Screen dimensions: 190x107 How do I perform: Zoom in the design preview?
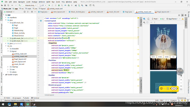click(x=181, y=80)
